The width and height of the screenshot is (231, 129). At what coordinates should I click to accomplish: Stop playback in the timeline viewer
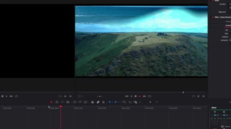pyautogui.click(x=136, y=96)
